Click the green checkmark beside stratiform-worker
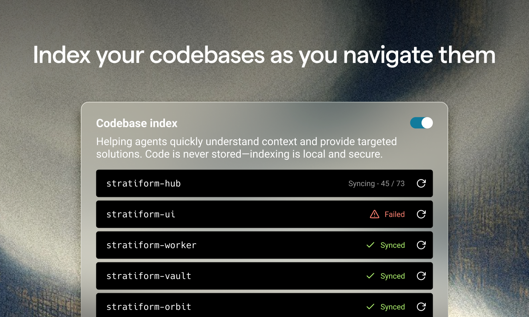 (370, 245)
